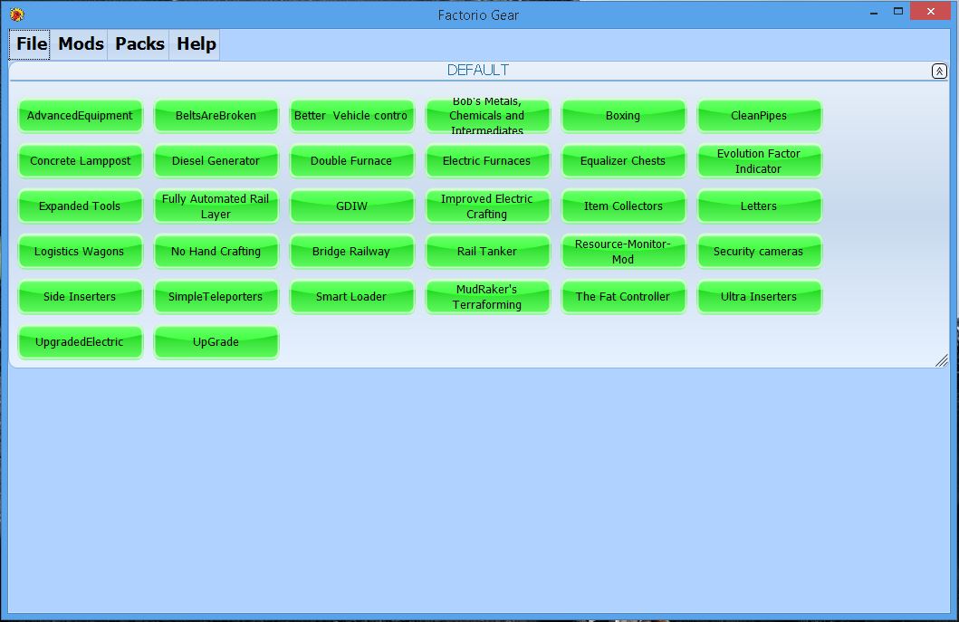Select Improved Electric Crafting mod
The height and width of the screenshot is (622, 959).
pos(487,206)
